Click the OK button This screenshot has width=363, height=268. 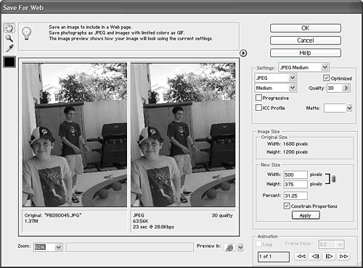click(x=306, y=28)
